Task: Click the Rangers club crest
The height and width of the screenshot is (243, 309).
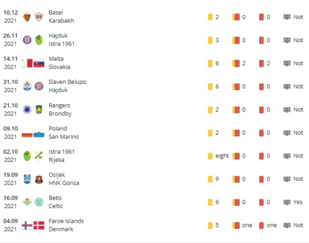Action: coord(27,109)
